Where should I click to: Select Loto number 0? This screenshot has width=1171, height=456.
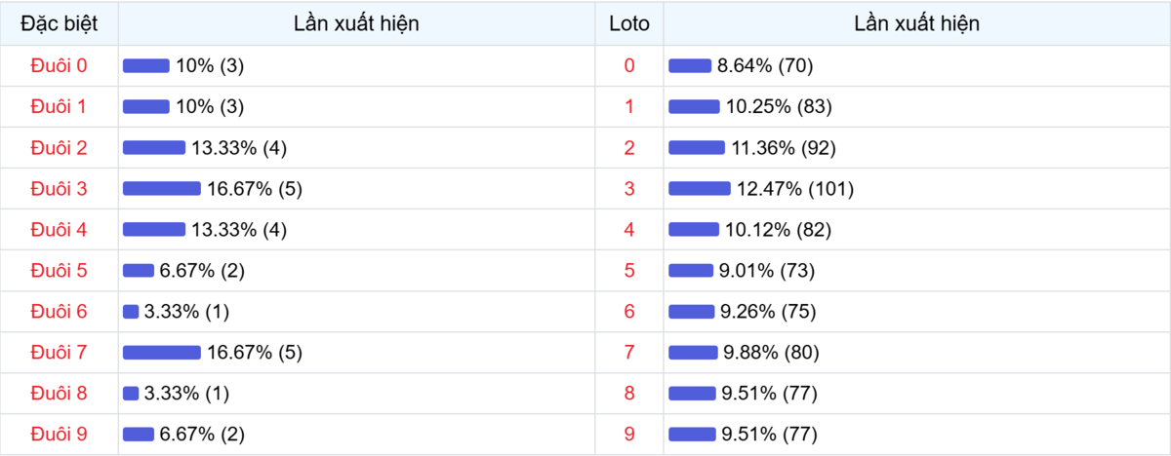pos(628,65)
